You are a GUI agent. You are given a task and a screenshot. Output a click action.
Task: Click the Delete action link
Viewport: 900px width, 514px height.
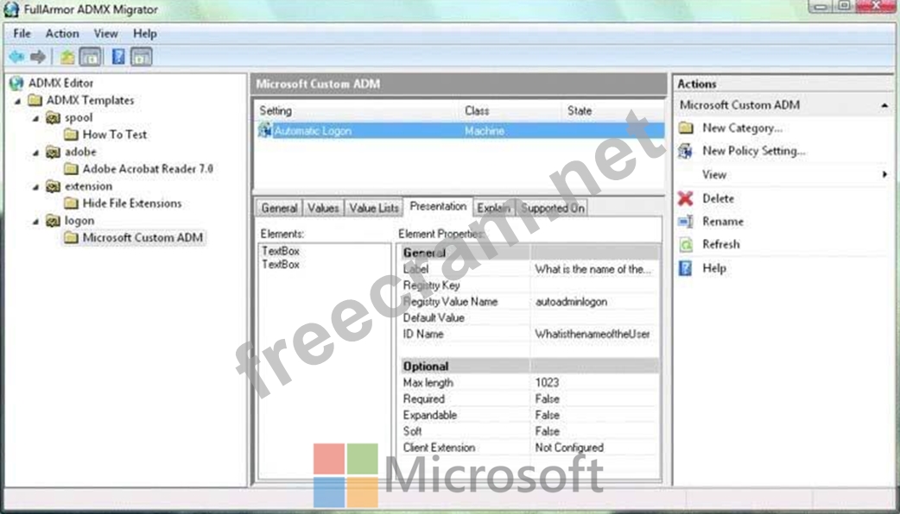pos(718,198)
